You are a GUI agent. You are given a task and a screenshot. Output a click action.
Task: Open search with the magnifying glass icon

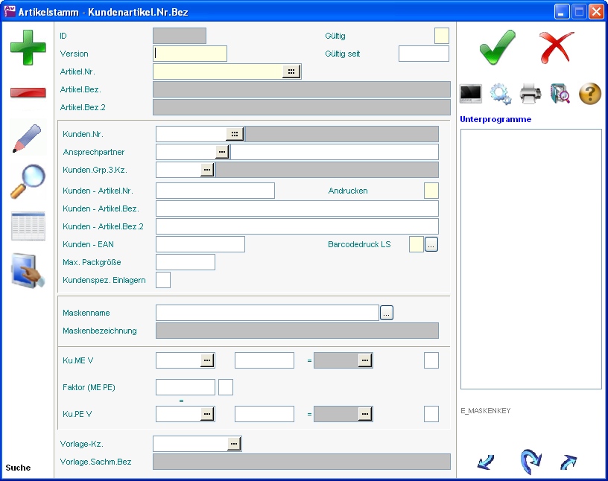pos(28,181)
